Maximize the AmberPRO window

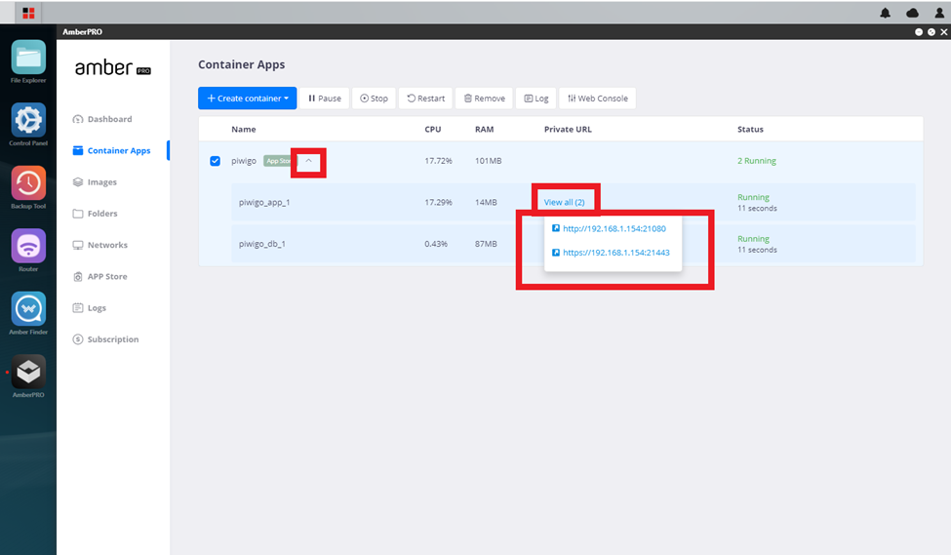coord(931,32)
